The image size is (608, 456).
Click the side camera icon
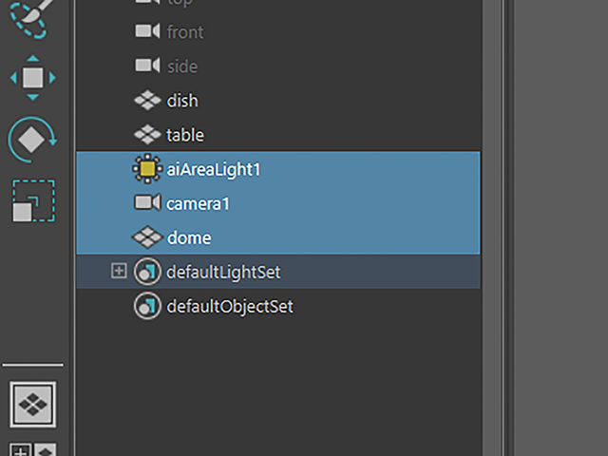147,66
